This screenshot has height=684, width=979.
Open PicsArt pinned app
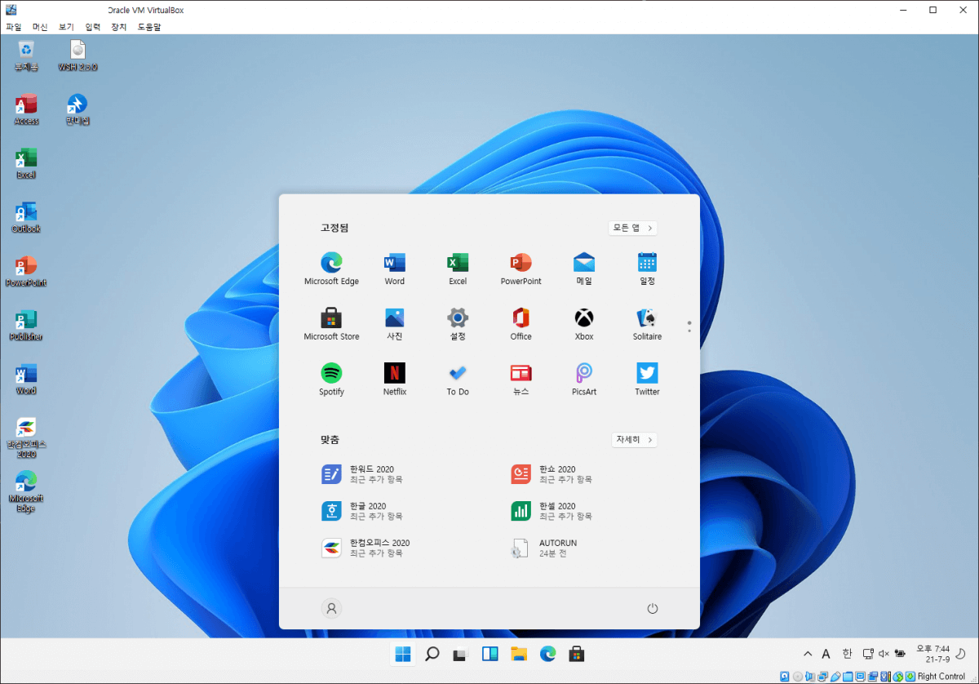click(x=584, y=380)
